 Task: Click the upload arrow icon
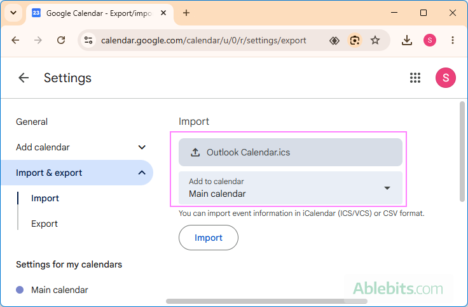(195, 152)
